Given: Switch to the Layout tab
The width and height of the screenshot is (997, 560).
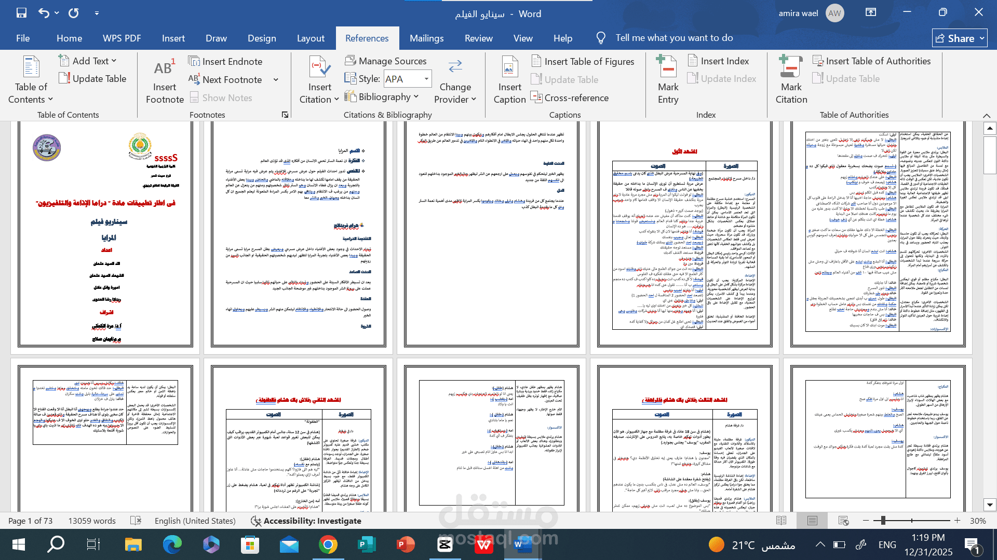Looking at the screenshot, I should [x=311, y=38].
